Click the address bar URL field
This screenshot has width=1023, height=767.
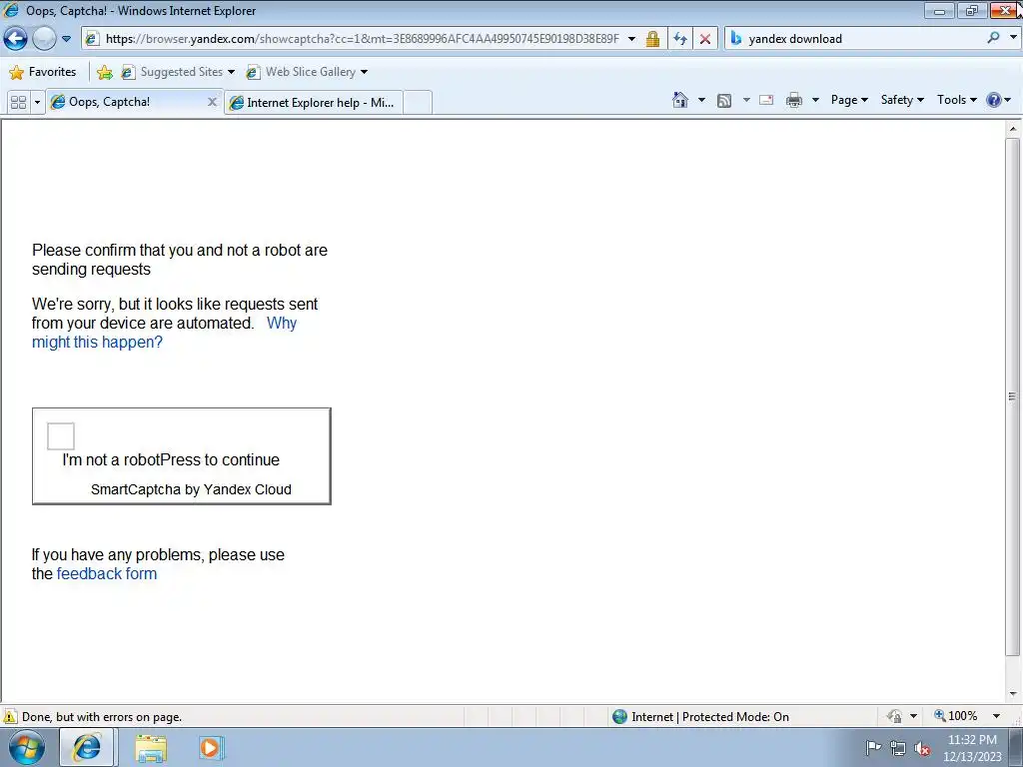point(361,39)
